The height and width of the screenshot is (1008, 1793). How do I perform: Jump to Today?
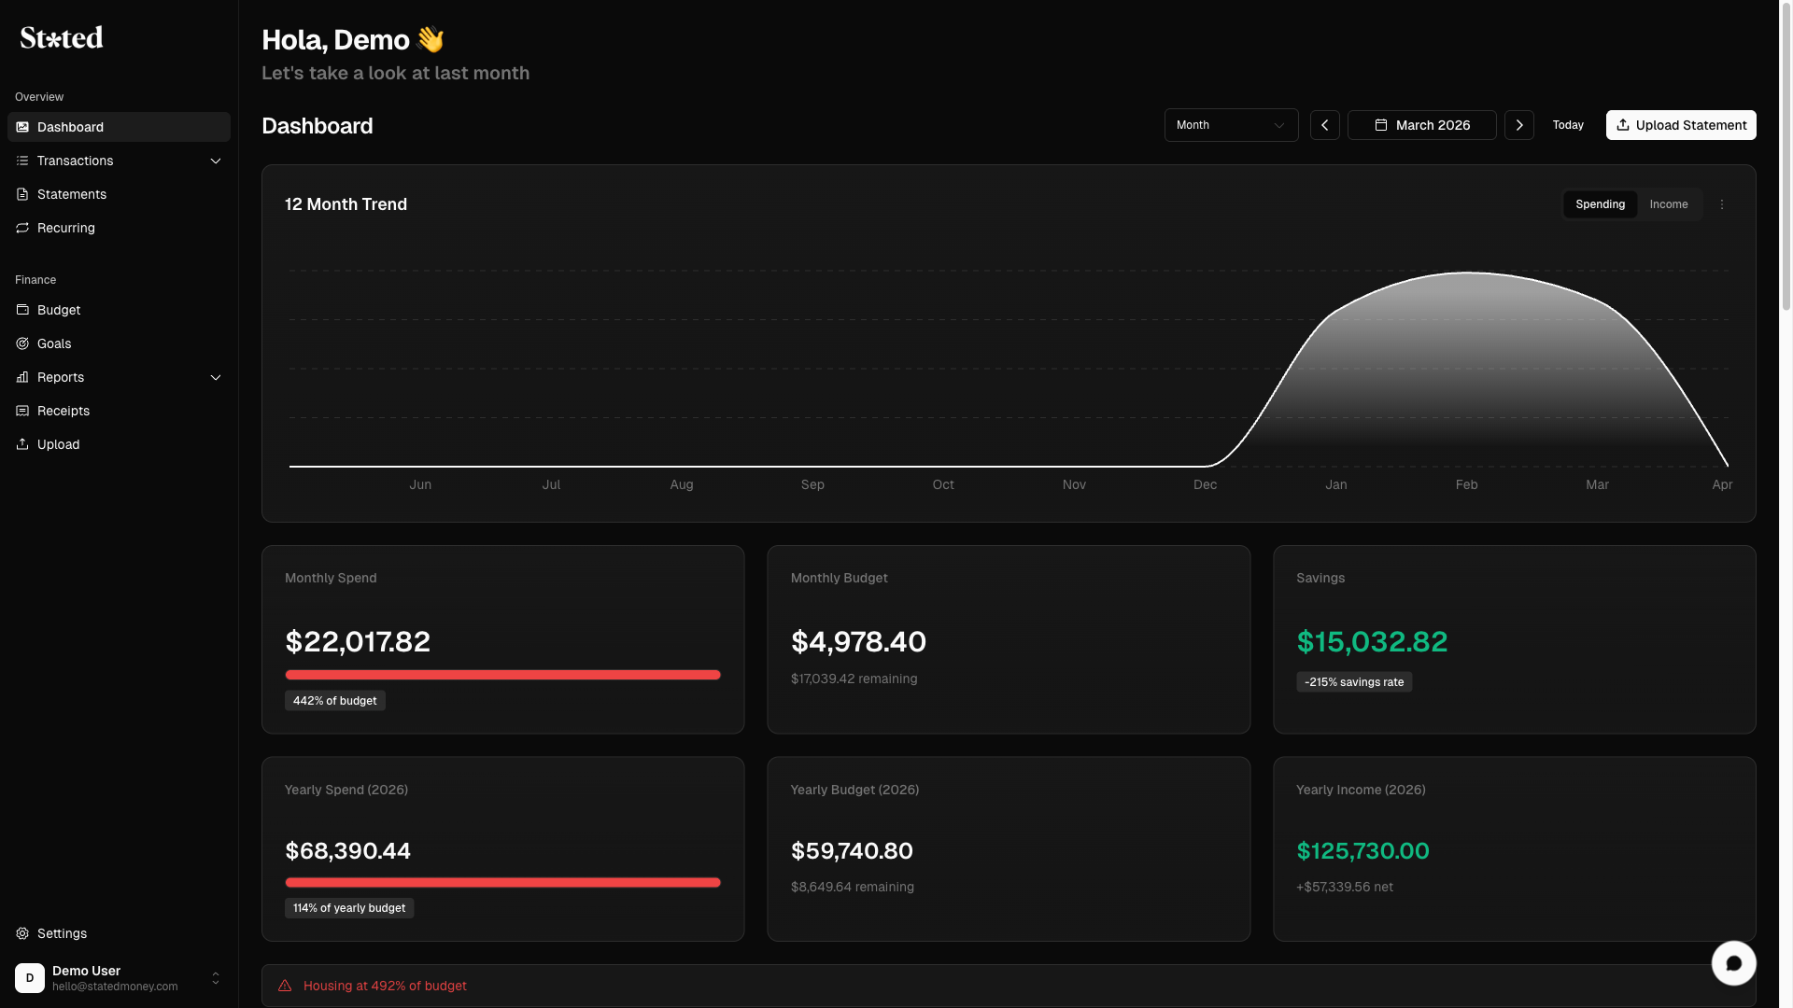(x=1567, y=125)
